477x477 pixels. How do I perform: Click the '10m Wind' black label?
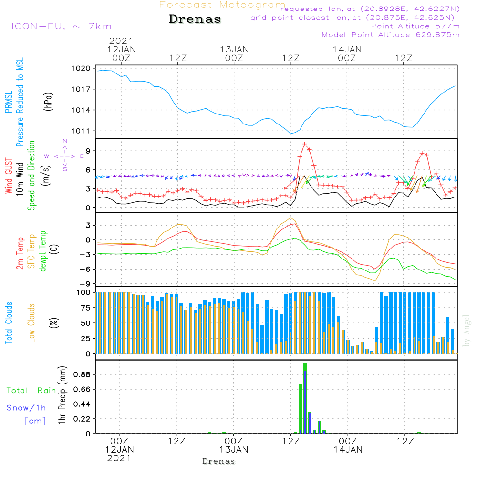(20, 179)
